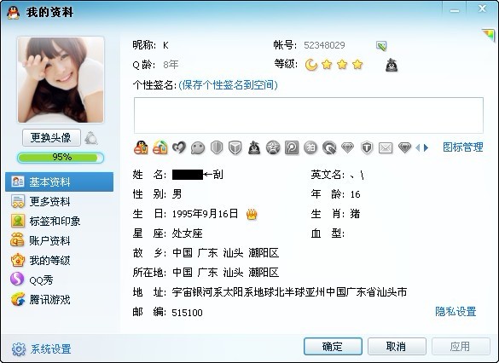Show previous service icons with left arrow
This screenshot has width=499, height=363.
[x=418, y=147]
